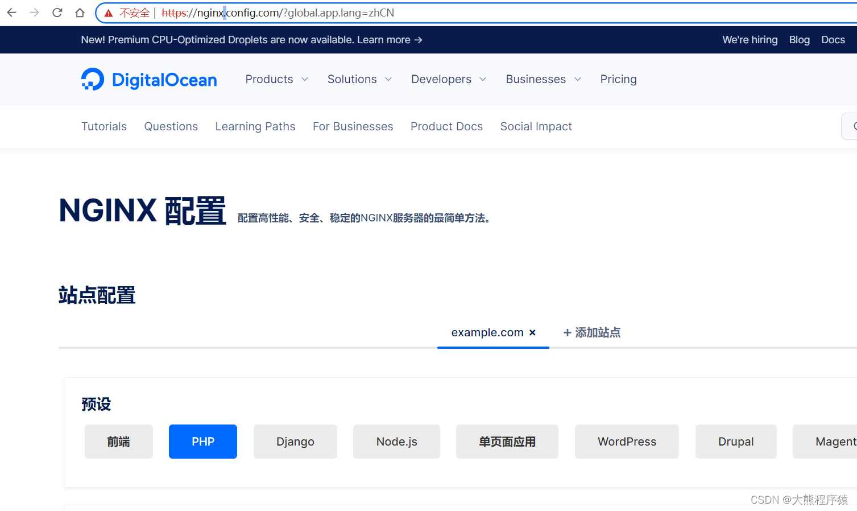Choose the Django preset
The image size is (857, 511).
(295, 442)
